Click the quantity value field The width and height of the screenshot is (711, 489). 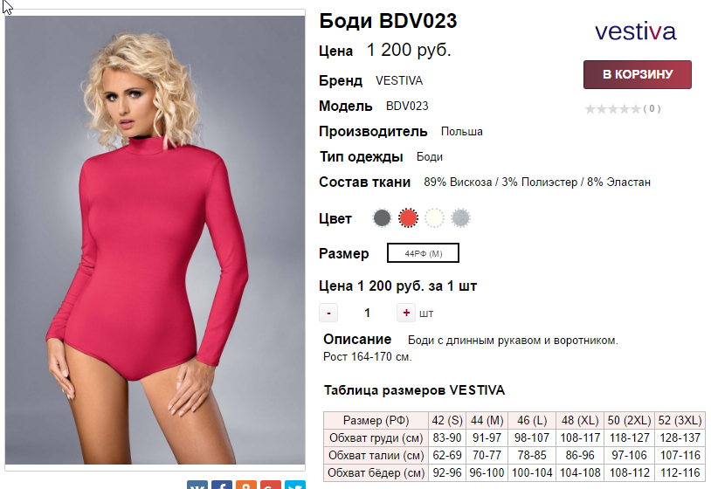pos(367,313)
